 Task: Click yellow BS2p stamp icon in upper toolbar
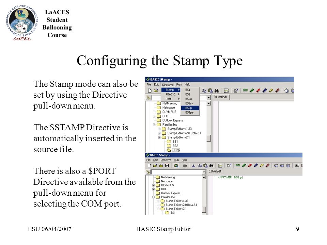point(271,91)
